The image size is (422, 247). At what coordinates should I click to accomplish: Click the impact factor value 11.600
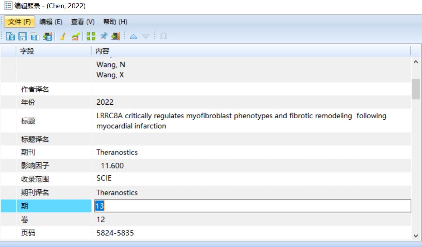(x=112, y=166)
